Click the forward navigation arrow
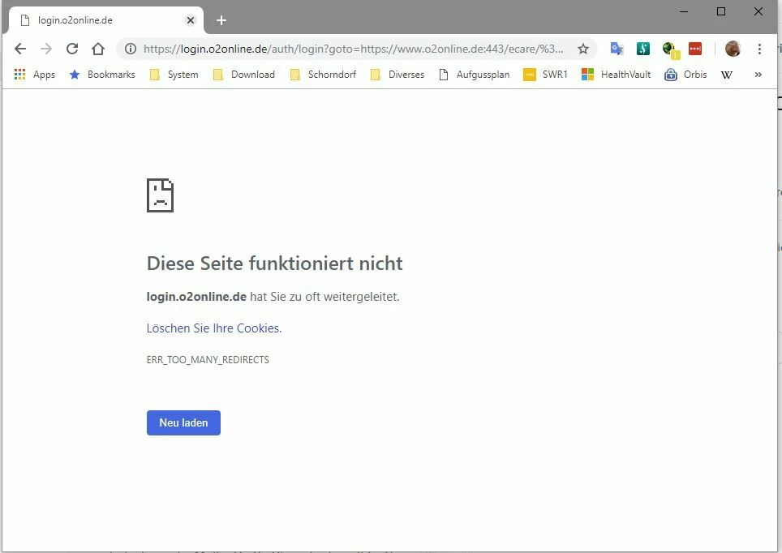The image size is (782, 553). tap(46, 49)
